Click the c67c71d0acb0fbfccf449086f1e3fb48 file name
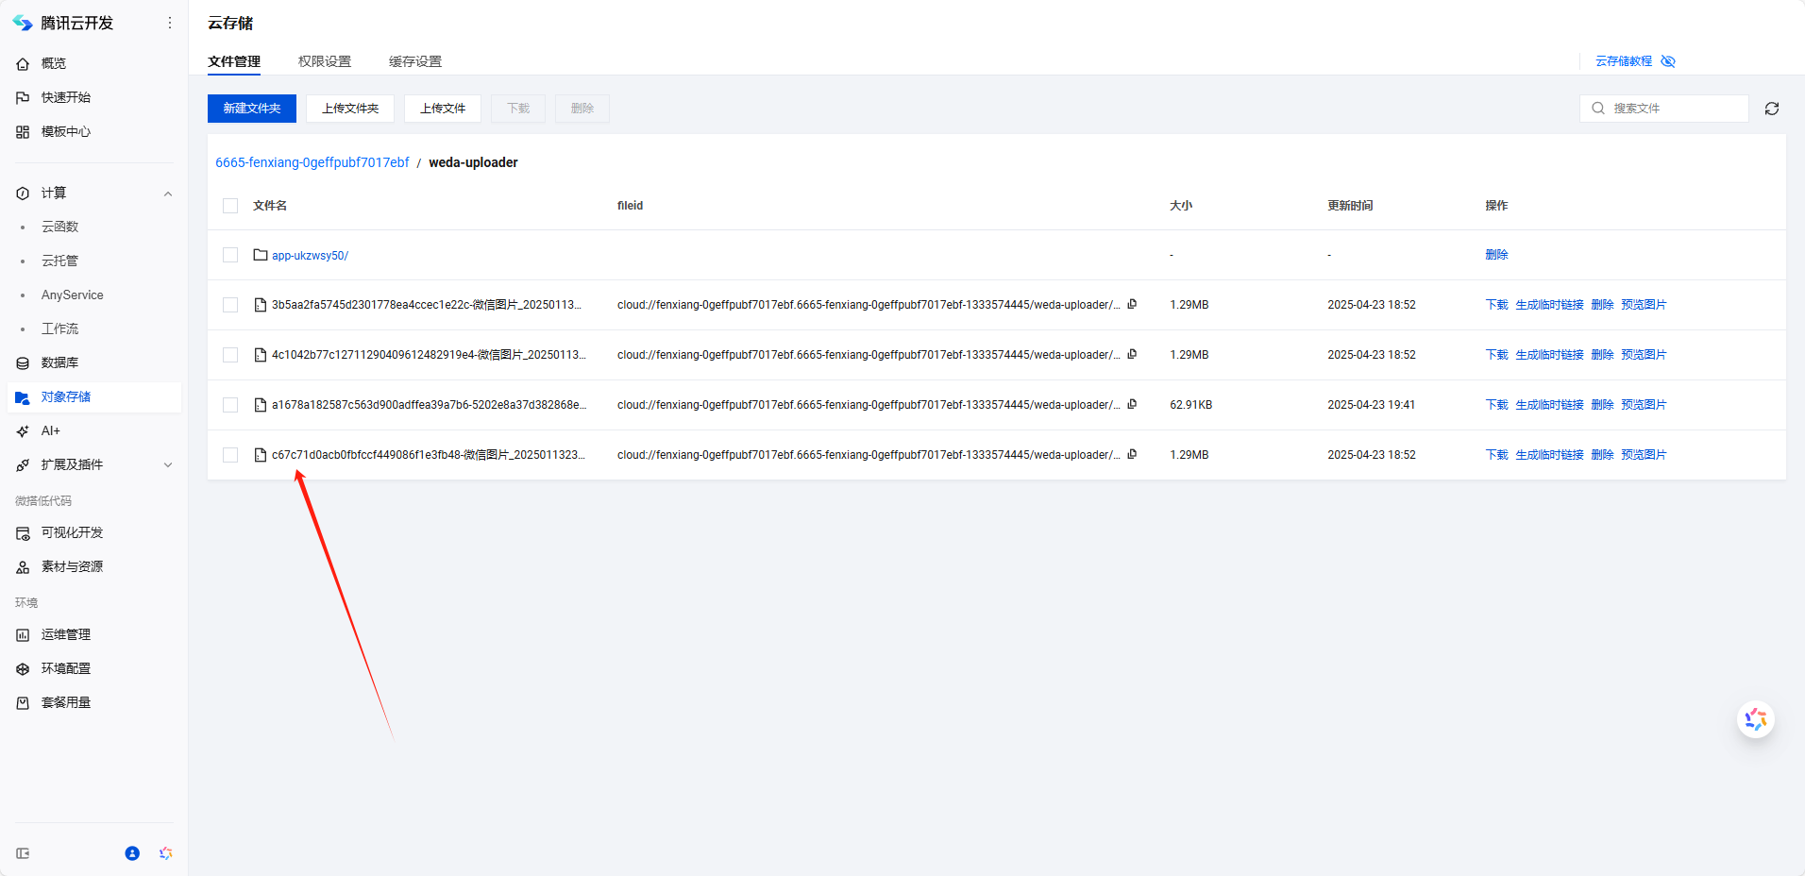This screenshot has width=1805, height=876. (x=428, y=455)
